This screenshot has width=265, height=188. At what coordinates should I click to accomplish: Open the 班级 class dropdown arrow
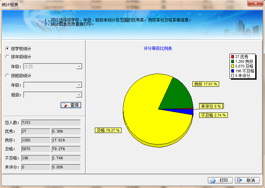pyautogui.click(x=79, y=95)
